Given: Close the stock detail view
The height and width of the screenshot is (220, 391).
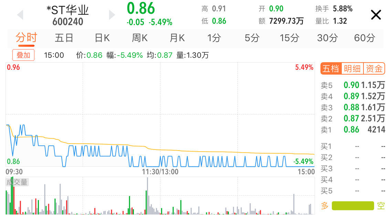Looking at the screenshot, I should [376, 15].
